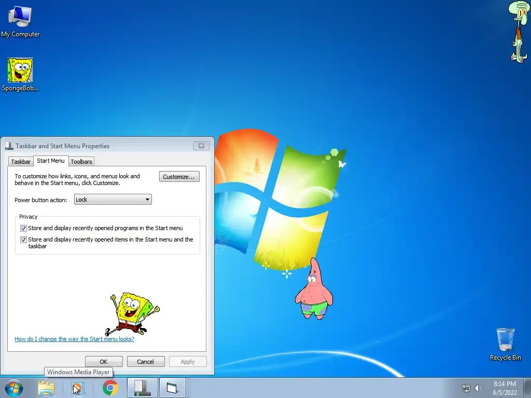Select the Start Menu tab

(51, 161)
